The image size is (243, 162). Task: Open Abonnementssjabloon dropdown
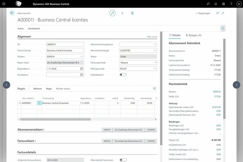pos(155,44)
